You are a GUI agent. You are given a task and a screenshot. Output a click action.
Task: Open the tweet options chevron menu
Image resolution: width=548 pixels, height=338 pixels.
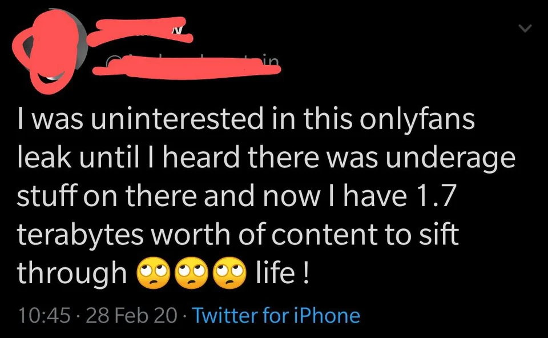click(525, 29)
